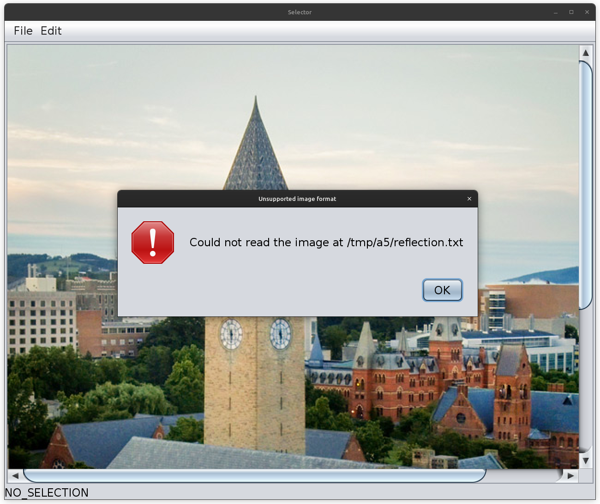Open the Edit menu

(x=51, y=31)
